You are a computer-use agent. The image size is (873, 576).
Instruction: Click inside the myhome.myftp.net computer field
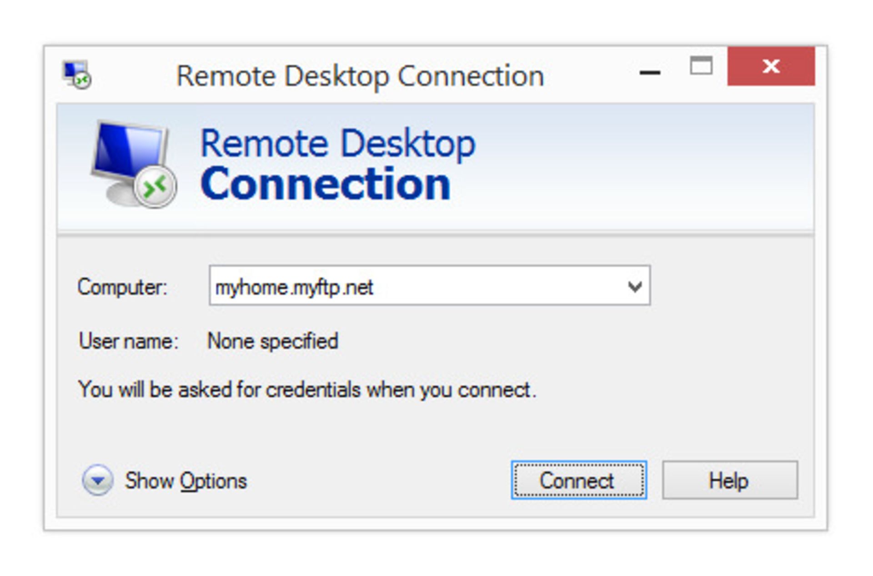point(429,286)
